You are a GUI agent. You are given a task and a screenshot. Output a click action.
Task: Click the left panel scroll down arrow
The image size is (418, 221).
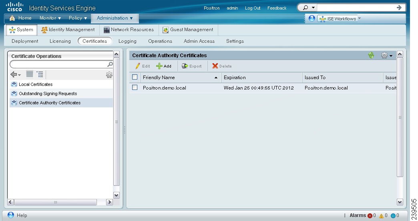click(x=117, y=195)
